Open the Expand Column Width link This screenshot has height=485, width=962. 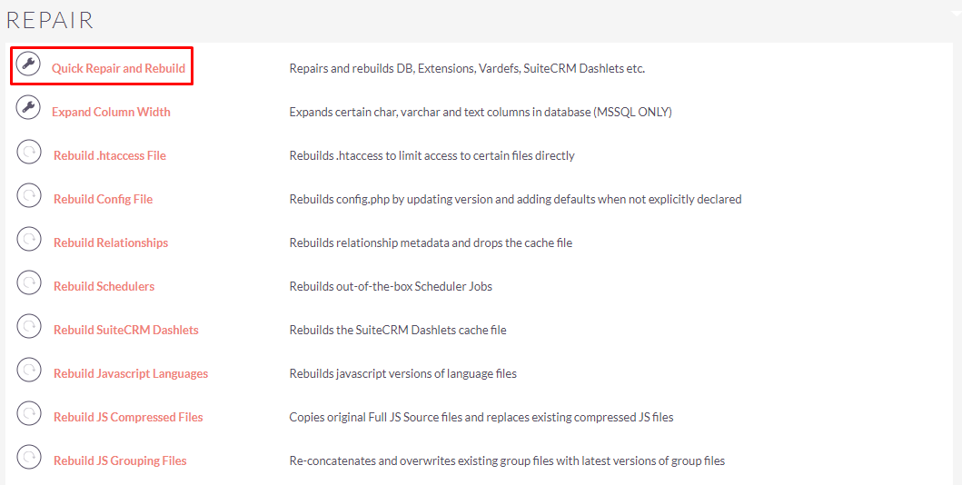point(111,112)
